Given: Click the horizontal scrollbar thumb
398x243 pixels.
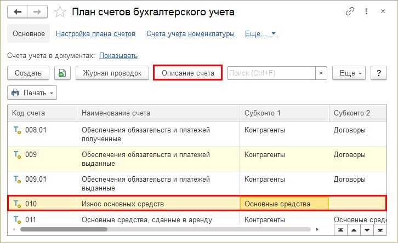Looking at the screenshot, I should point(64,229).
